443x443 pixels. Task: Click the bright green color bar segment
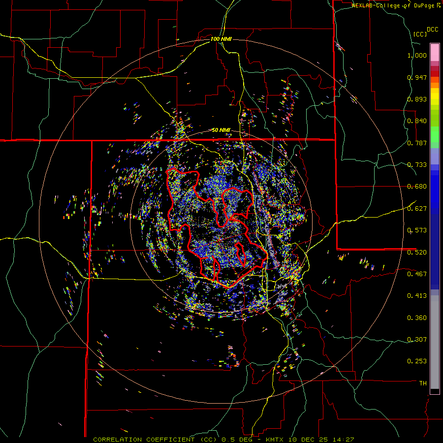pyautogui.click(x=435, y=134)
